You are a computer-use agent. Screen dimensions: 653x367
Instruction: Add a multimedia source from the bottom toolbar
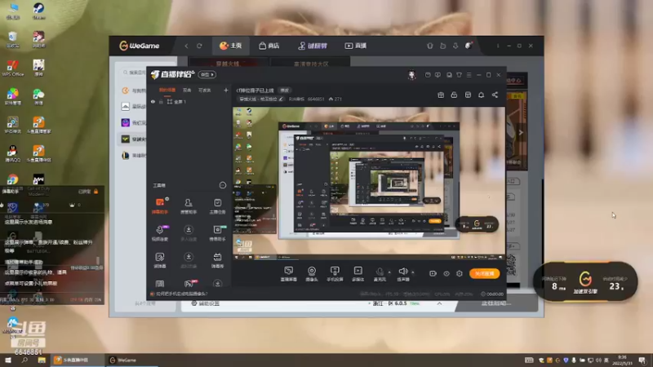(358, 274)
